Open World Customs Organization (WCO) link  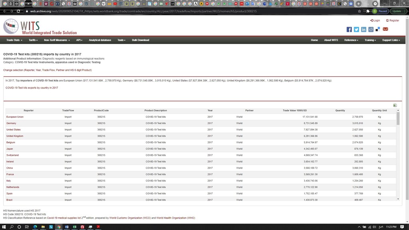[x=130, y=218]
